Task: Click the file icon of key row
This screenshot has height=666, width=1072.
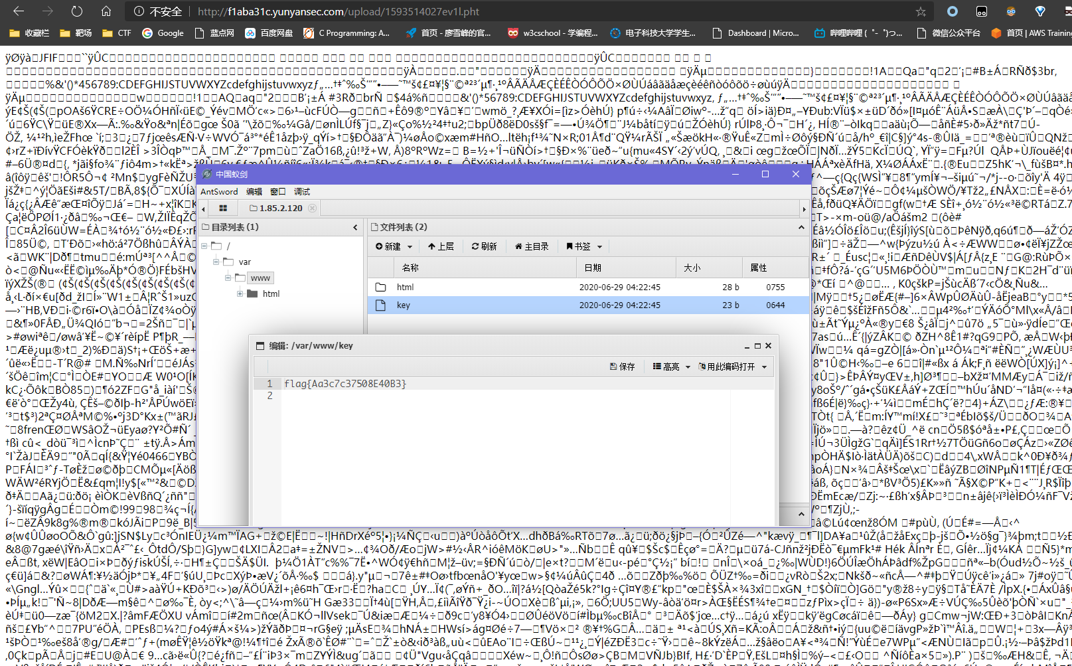Action: [x=380, y=305]
